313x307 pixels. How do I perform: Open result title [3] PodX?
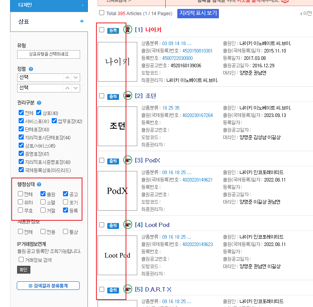tap(147, 160)
